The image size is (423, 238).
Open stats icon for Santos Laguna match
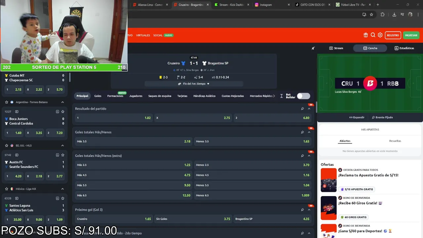[57, 198]
